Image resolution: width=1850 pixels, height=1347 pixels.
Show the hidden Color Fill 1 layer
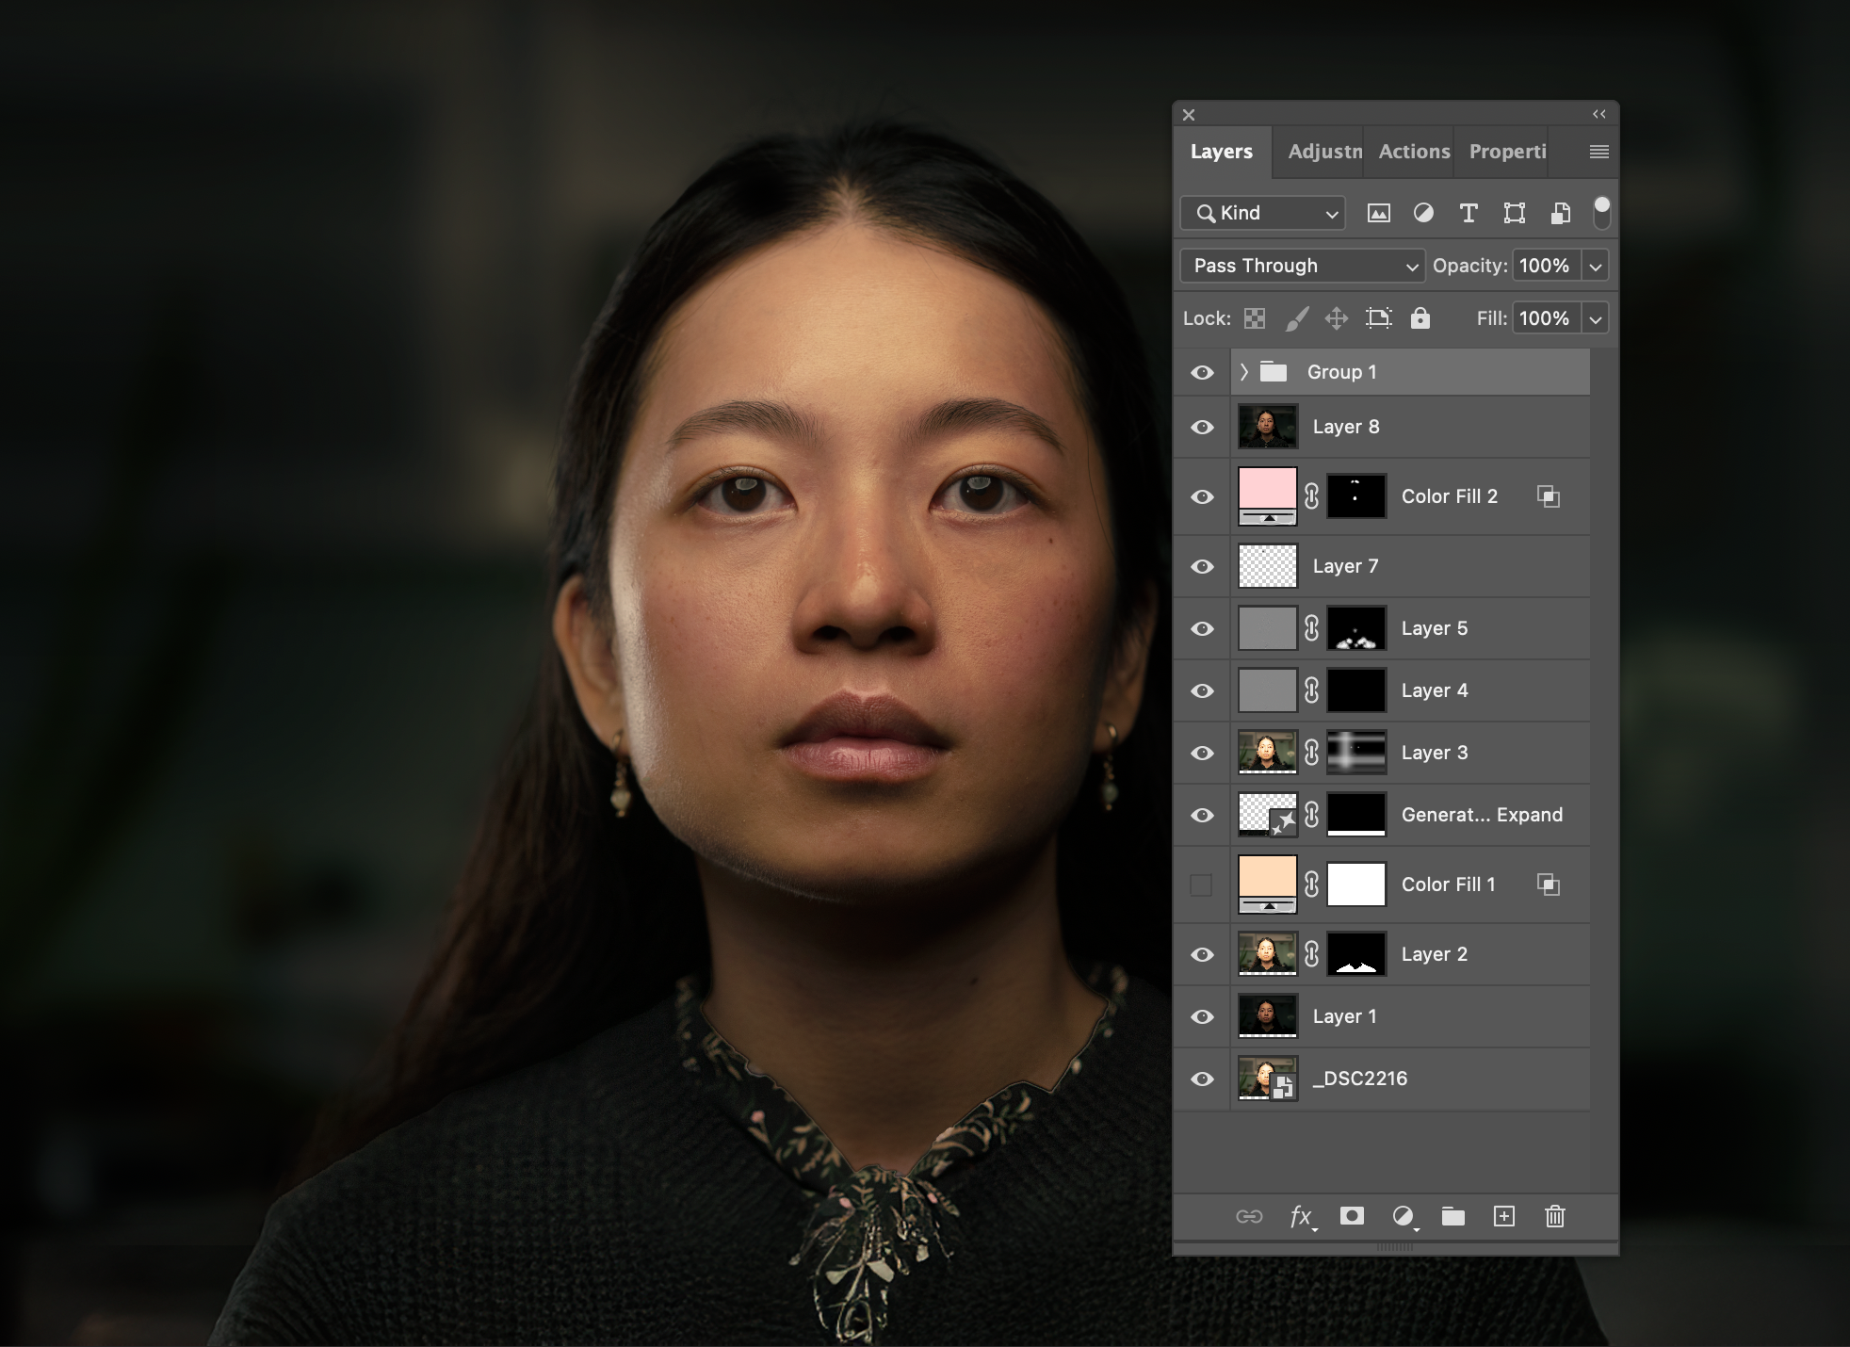(1201, 884)
